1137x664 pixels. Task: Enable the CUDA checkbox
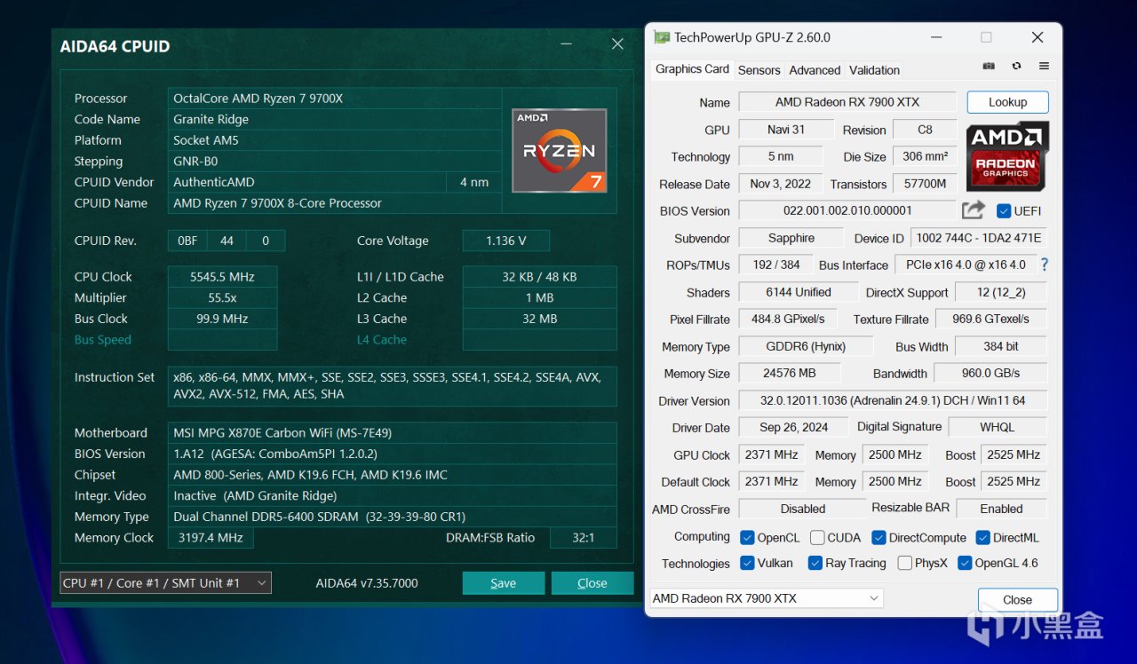817,538
